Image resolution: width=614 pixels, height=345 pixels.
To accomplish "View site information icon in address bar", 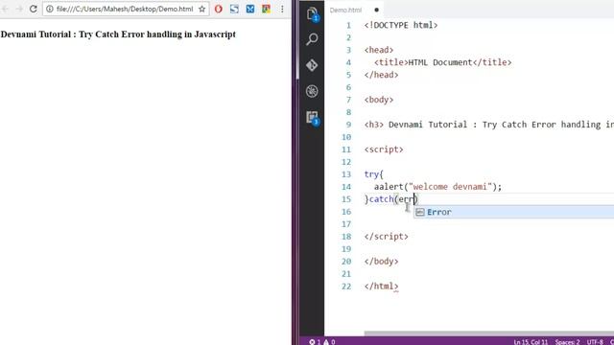I will [50, 9].
